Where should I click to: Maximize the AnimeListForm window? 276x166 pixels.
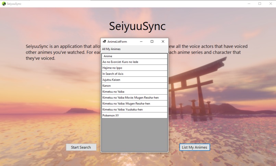coord(152,41)
